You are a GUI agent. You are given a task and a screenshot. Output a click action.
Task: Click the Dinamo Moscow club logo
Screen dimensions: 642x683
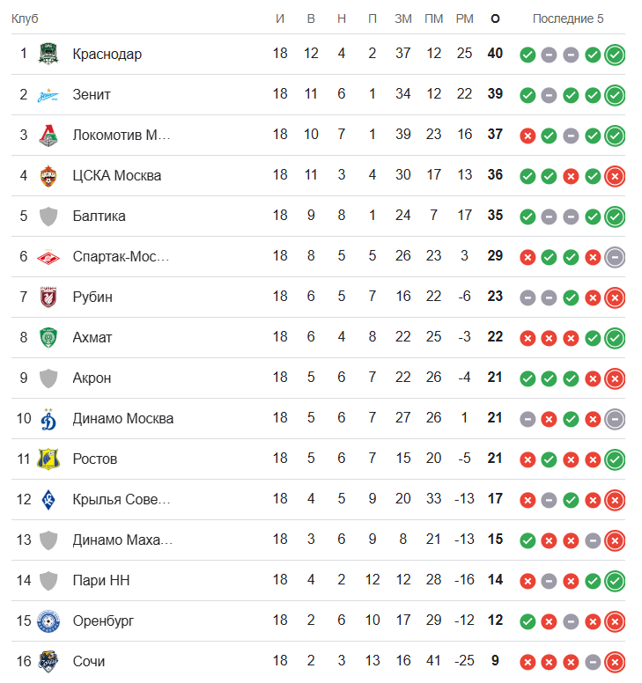pyautogui.click(x=48, y=418)
